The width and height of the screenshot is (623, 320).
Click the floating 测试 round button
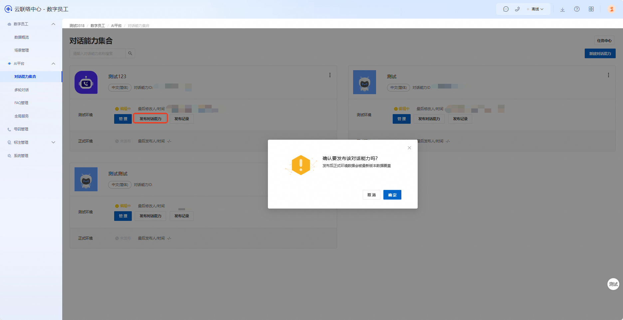(x=613, y=284)
